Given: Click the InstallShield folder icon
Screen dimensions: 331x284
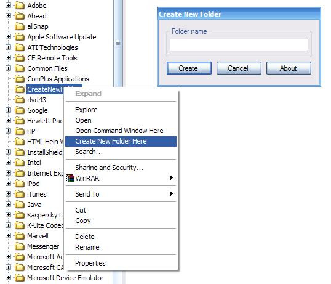Looking at the screenshot, I should (x=20, y=152).
